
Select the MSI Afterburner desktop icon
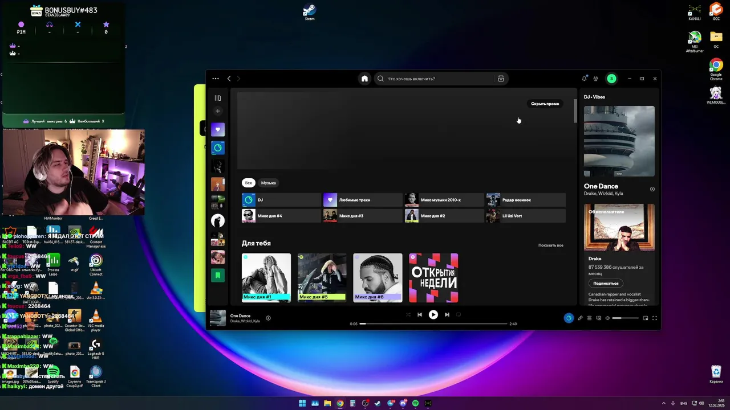[694, 42]
